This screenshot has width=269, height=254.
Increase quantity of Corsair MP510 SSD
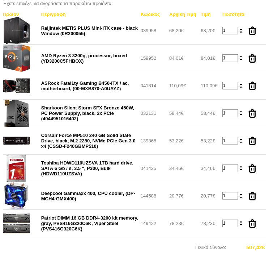point(241,139)
